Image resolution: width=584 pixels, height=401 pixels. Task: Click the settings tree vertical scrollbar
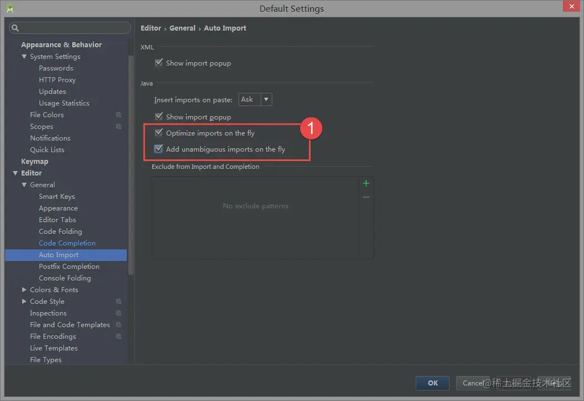pyautogui.click(x=131, y=165)
